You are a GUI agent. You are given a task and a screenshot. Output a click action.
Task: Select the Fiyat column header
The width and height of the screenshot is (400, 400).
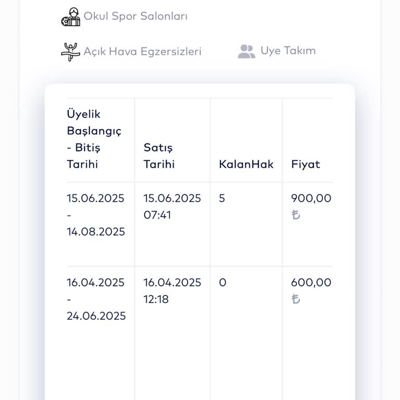[305, 164]
